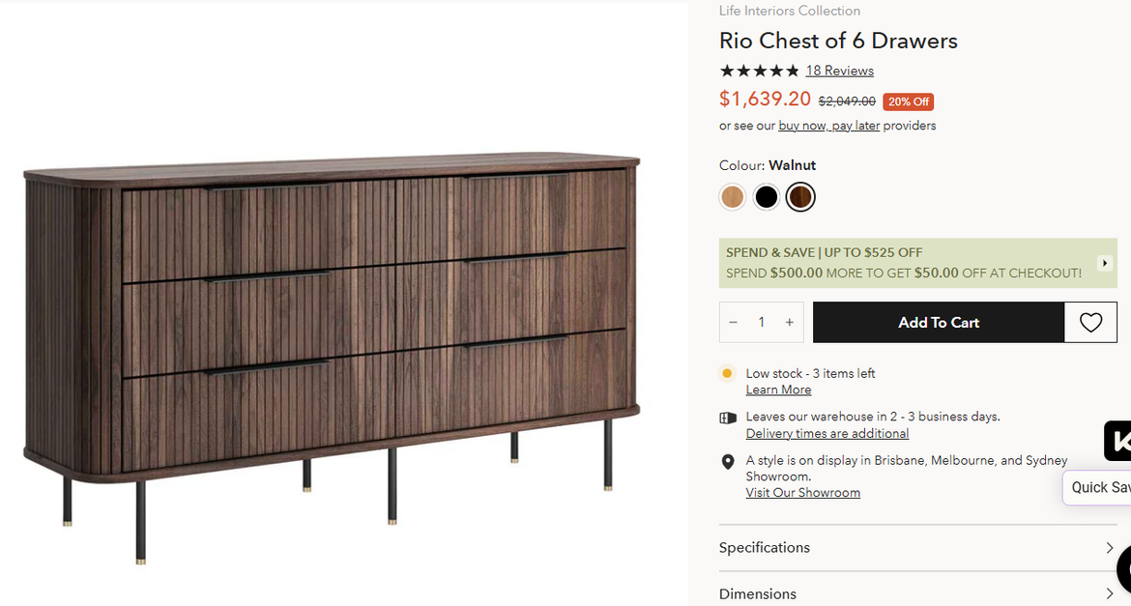The height and width of the screenshot is (606, 1131).
Task: Expand the Dimensions section
Action: coord(758,593)
